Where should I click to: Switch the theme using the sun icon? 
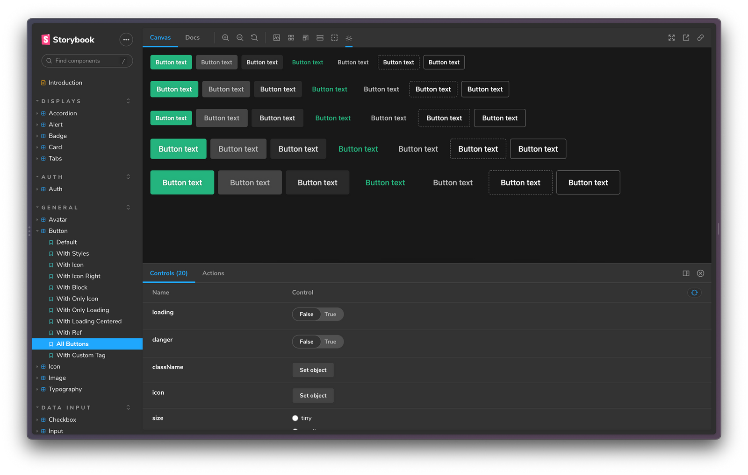point(349,38)
